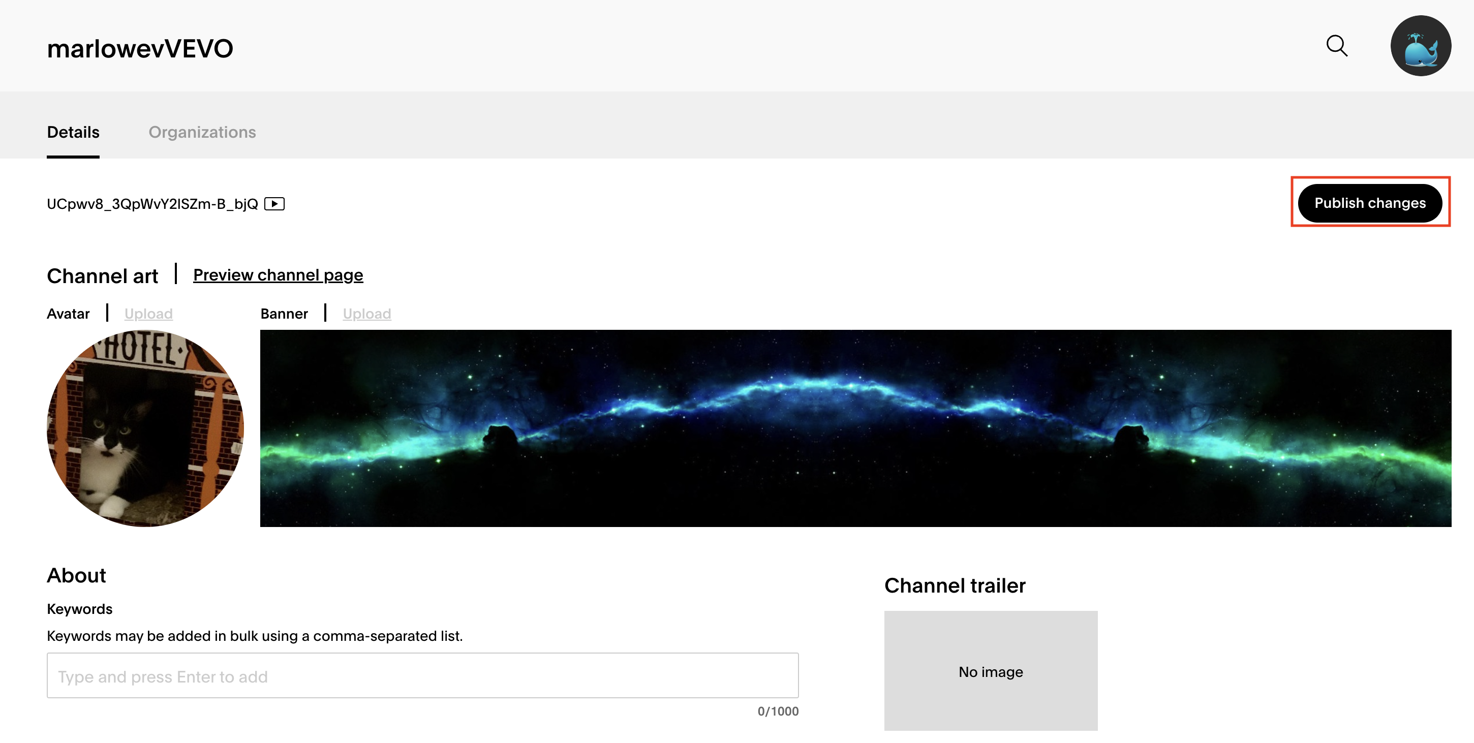
Task: Click the marlowevVEVO channel title
Action: click(139, 48)
